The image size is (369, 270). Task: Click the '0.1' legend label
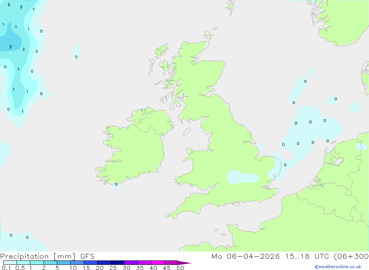point(6,268)
